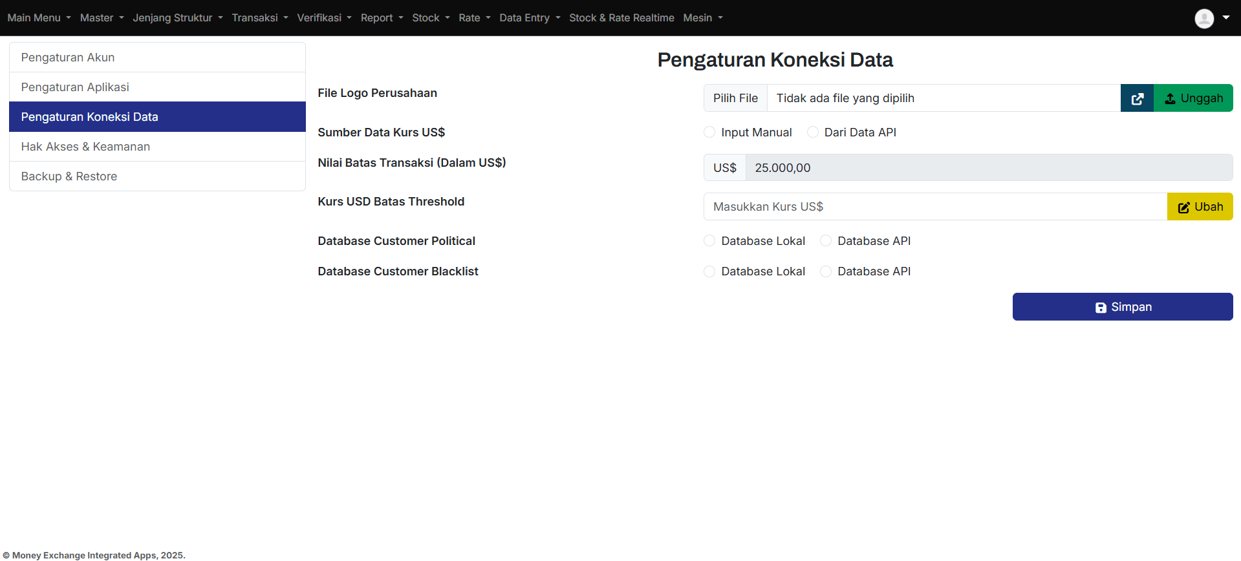This screenshot has width=1241, height=561.
Task: Open Stock & Rate Realtime page
Action: point(621,18)
